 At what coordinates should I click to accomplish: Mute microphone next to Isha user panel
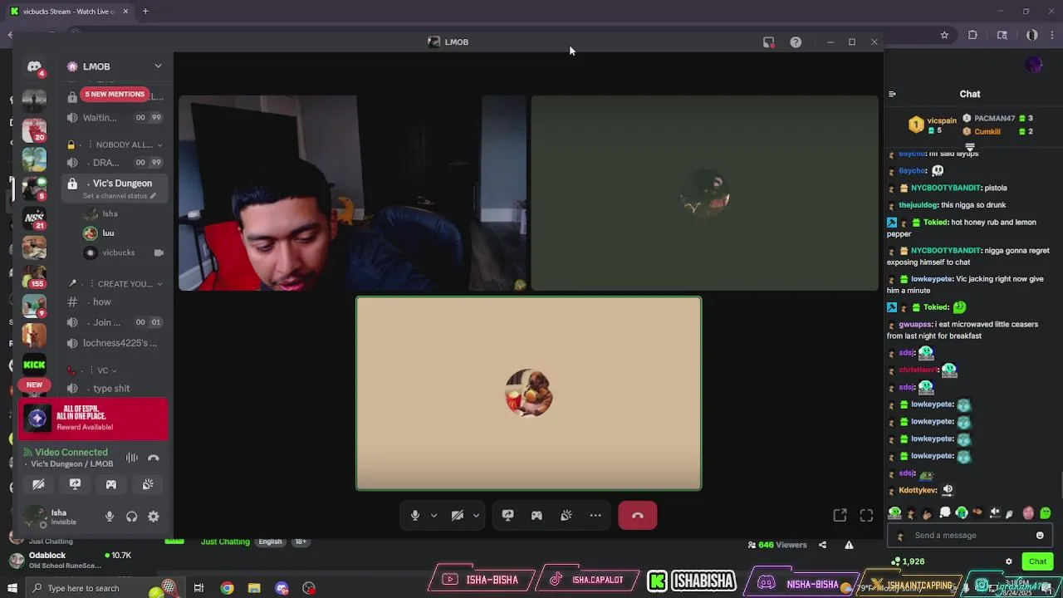click(110, 517)
